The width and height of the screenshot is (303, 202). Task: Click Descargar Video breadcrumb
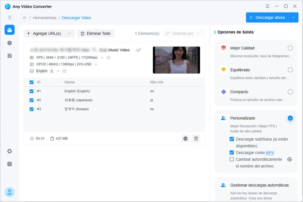(x=76, y=18)
